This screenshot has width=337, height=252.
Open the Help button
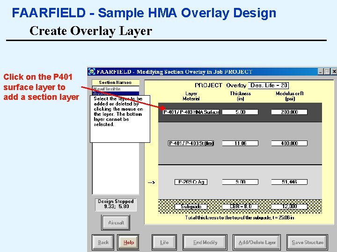tap(129, 242)
